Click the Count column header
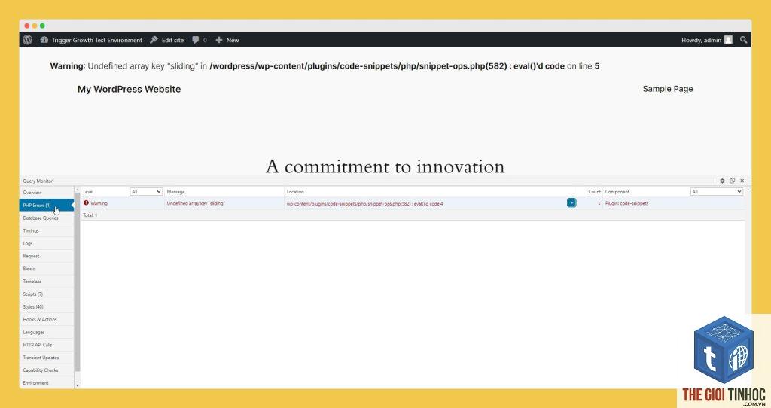Image resolution: width=771 pixels, height=408 pixels. coord(595,192)
